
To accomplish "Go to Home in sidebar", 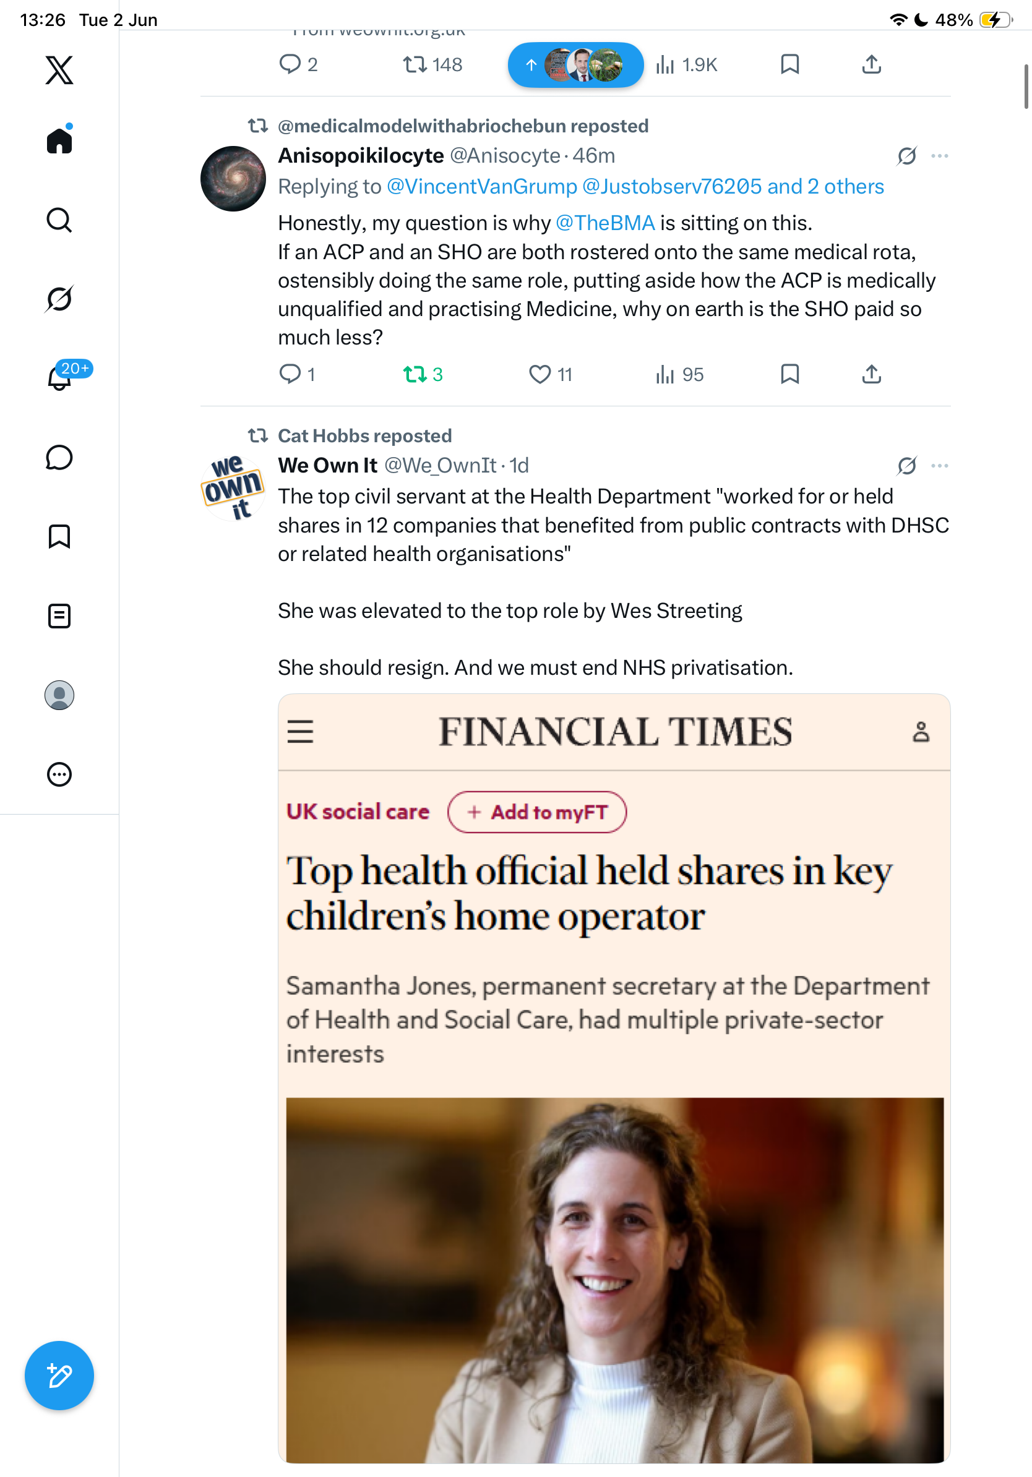I will click(59, 140).
